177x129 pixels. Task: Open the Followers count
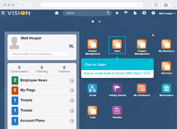64,69
